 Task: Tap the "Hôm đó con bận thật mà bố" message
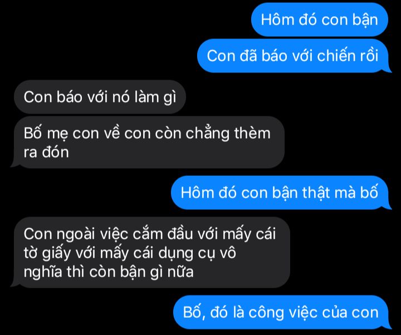click(x=281, y=193)
